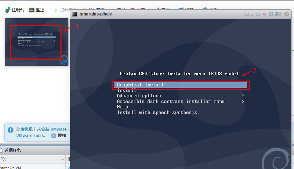Open 操作 in VMware Tools notice

(x=58, y=136)
